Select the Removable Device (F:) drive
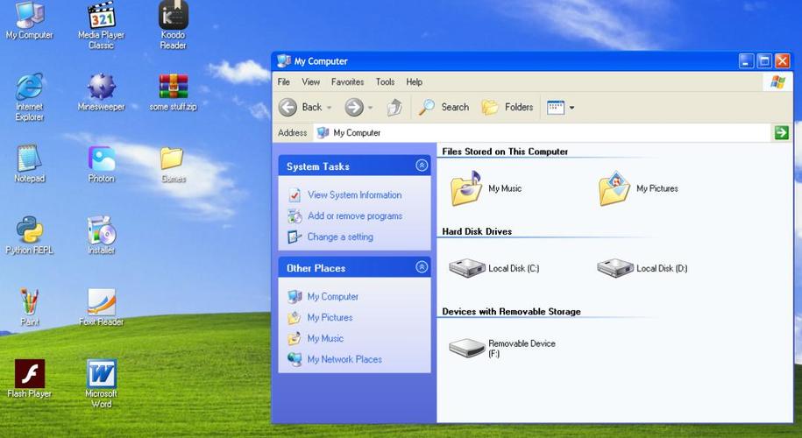Viewport: 802px width, 438px height. 467,348
